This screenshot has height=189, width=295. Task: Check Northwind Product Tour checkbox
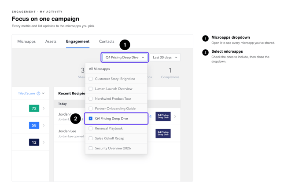(x=91, y=98)
